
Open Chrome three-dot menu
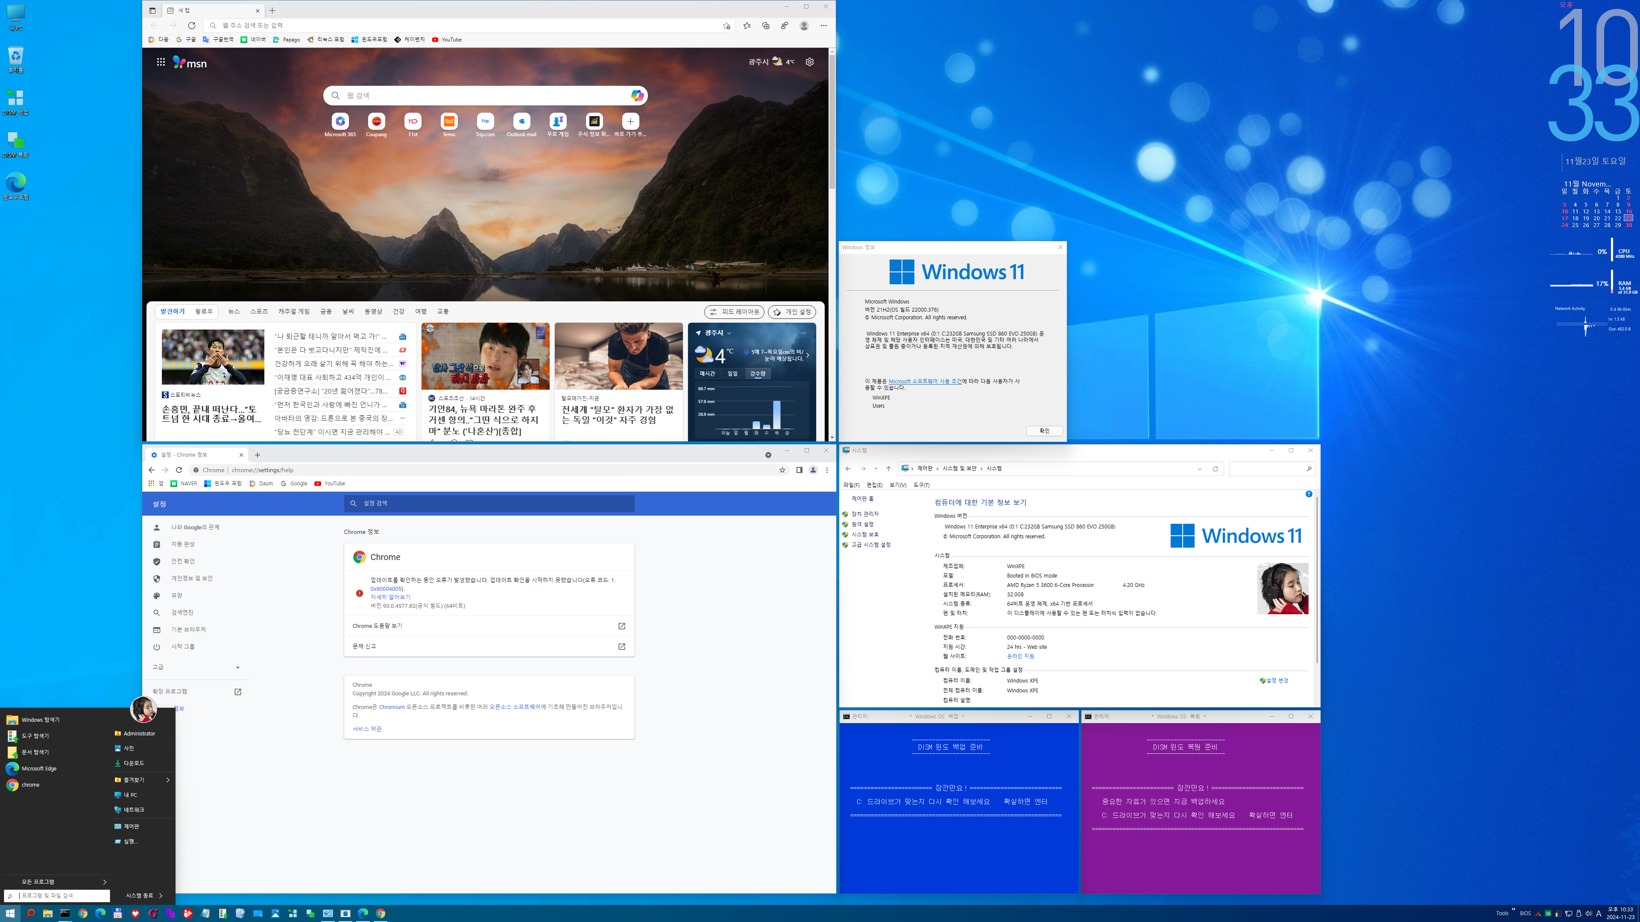coord(827,470)
